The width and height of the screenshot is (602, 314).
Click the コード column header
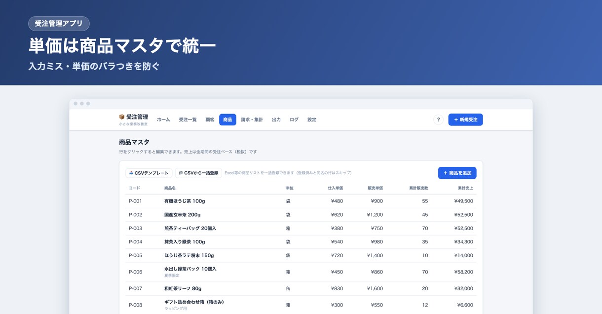point(134,188)
